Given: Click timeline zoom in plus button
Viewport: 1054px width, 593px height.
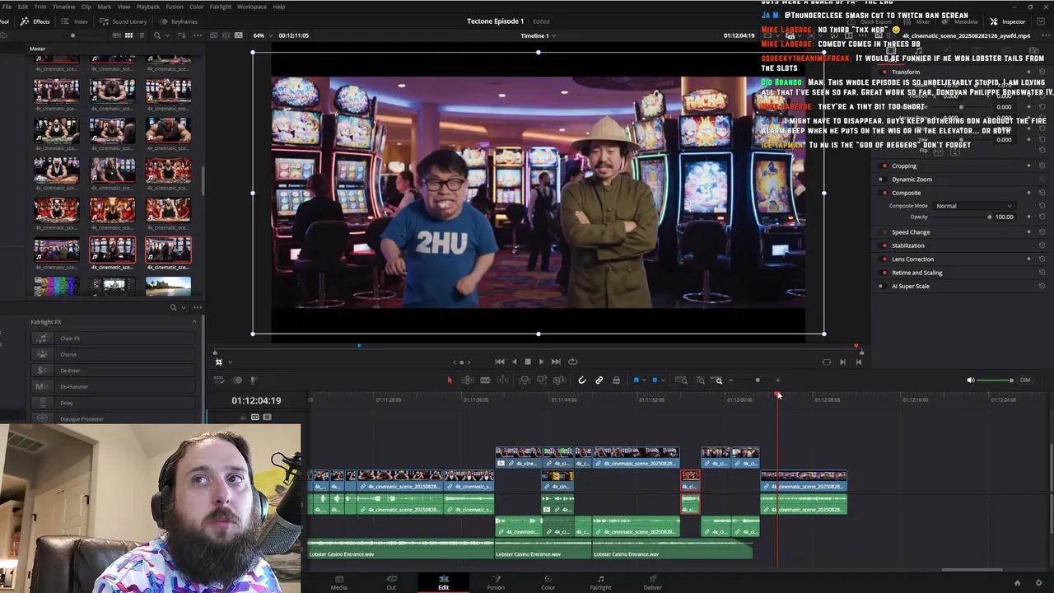Looking at the screenshot, I should [777, 381].
